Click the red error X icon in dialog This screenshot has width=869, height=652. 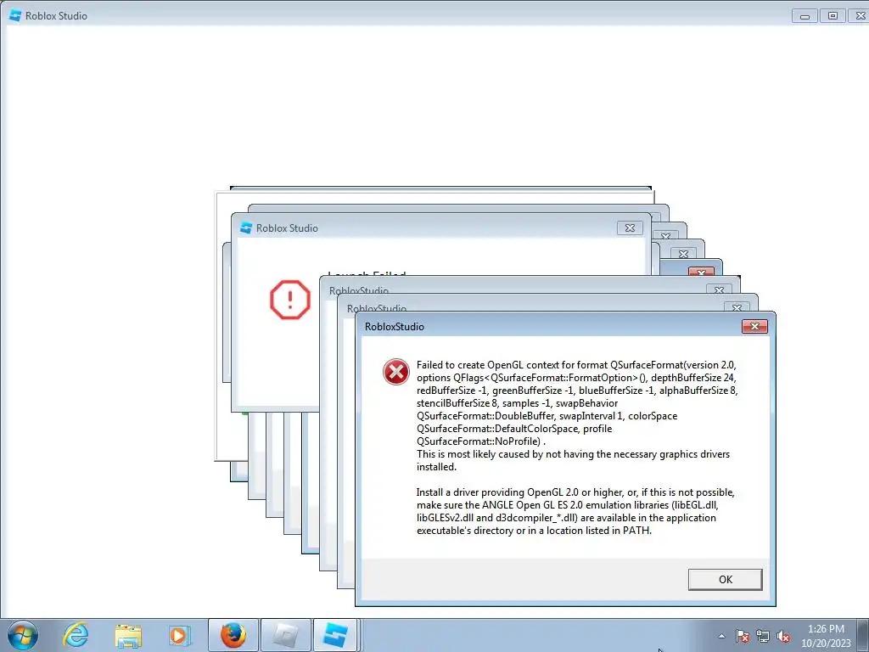(x=395, y=372)
